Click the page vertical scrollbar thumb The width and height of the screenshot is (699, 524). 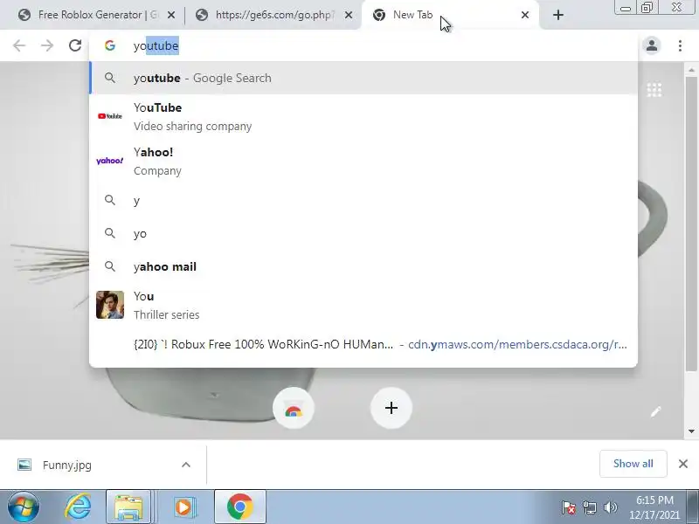[x=691, y=224]
